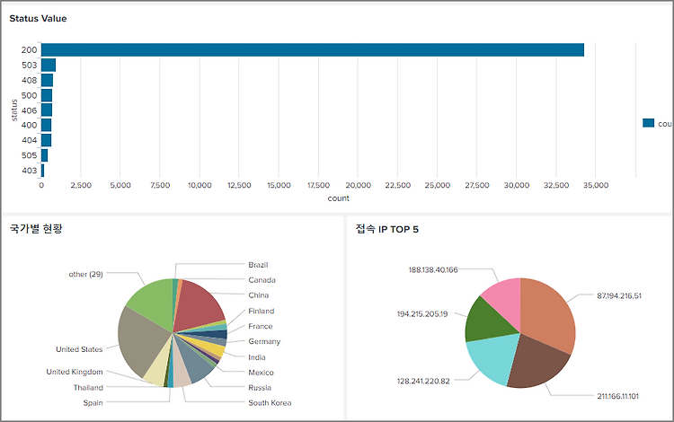Click the China pie label
The height and width of the screenshot is (422, 674).
(x=258, y=295)
